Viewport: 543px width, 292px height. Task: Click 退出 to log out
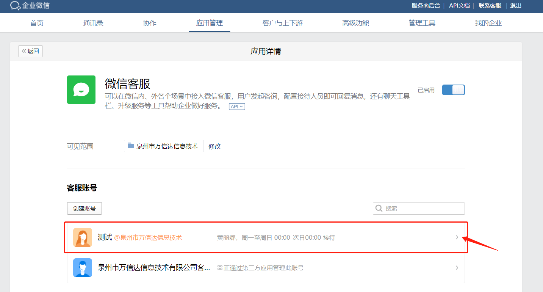tap(516, 6)
